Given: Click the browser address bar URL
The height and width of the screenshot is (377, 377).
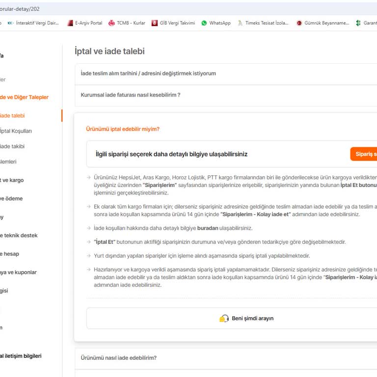Looking at the screenshot, I should 20,9.
